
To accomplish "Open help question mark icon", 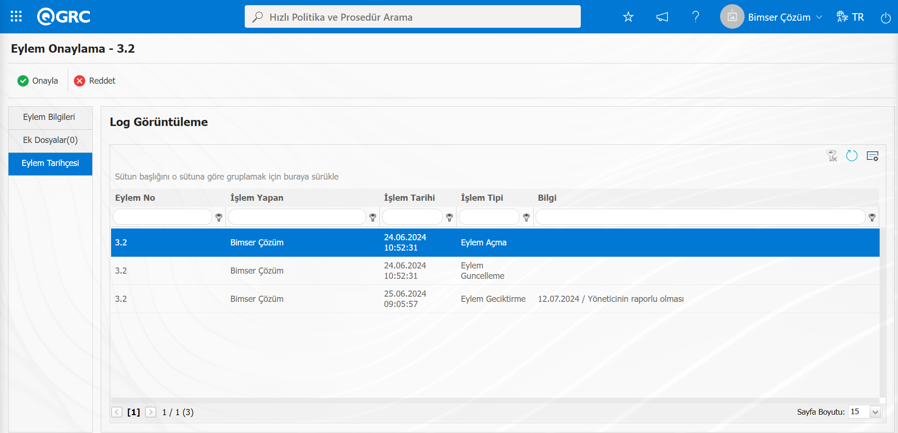I will tap(696, 17).
